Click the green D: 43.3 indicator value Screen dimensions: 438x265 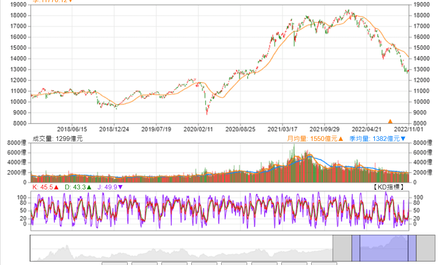pos(78,187)
